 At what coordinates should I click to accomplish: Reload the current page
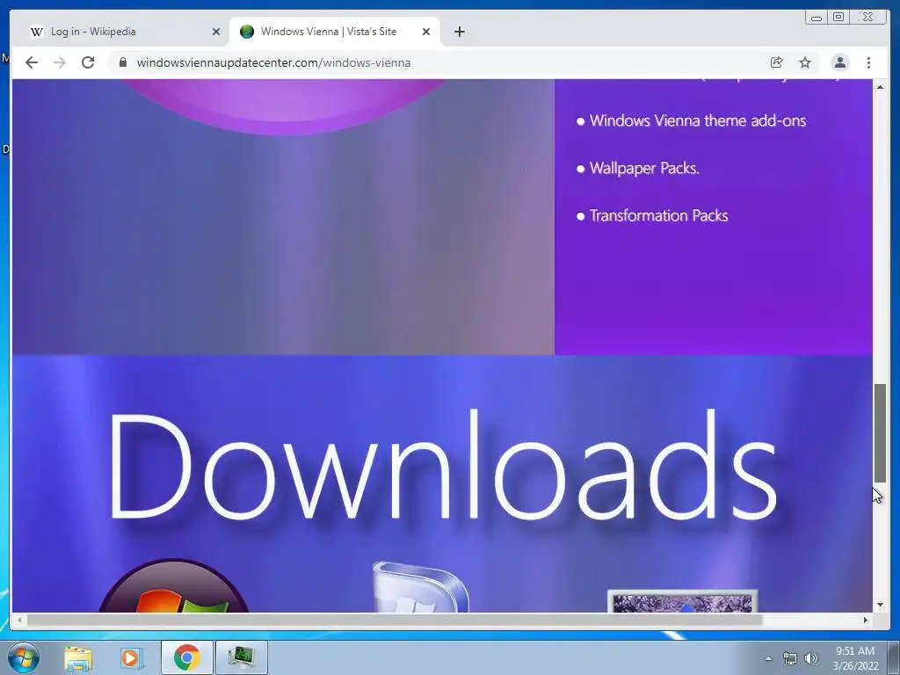[x=88, y=62]
